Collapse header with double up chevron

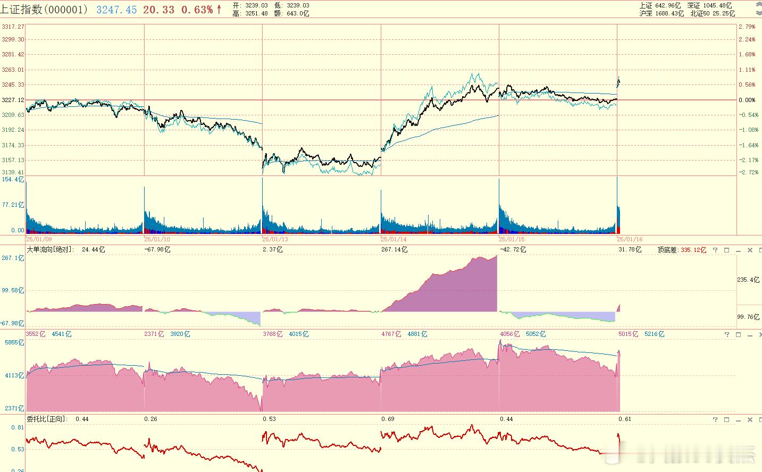(x=758, y=5)
